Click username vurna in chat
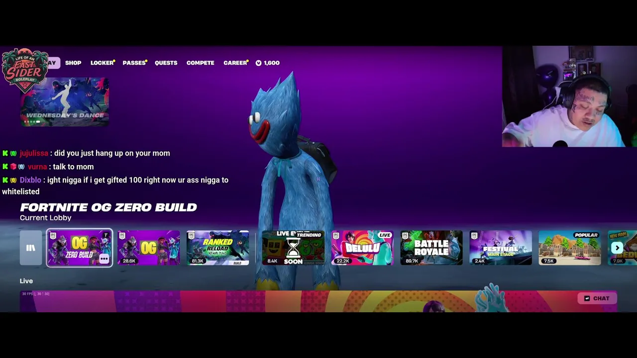Screen dimensions: 637x358 click(37, 167)
